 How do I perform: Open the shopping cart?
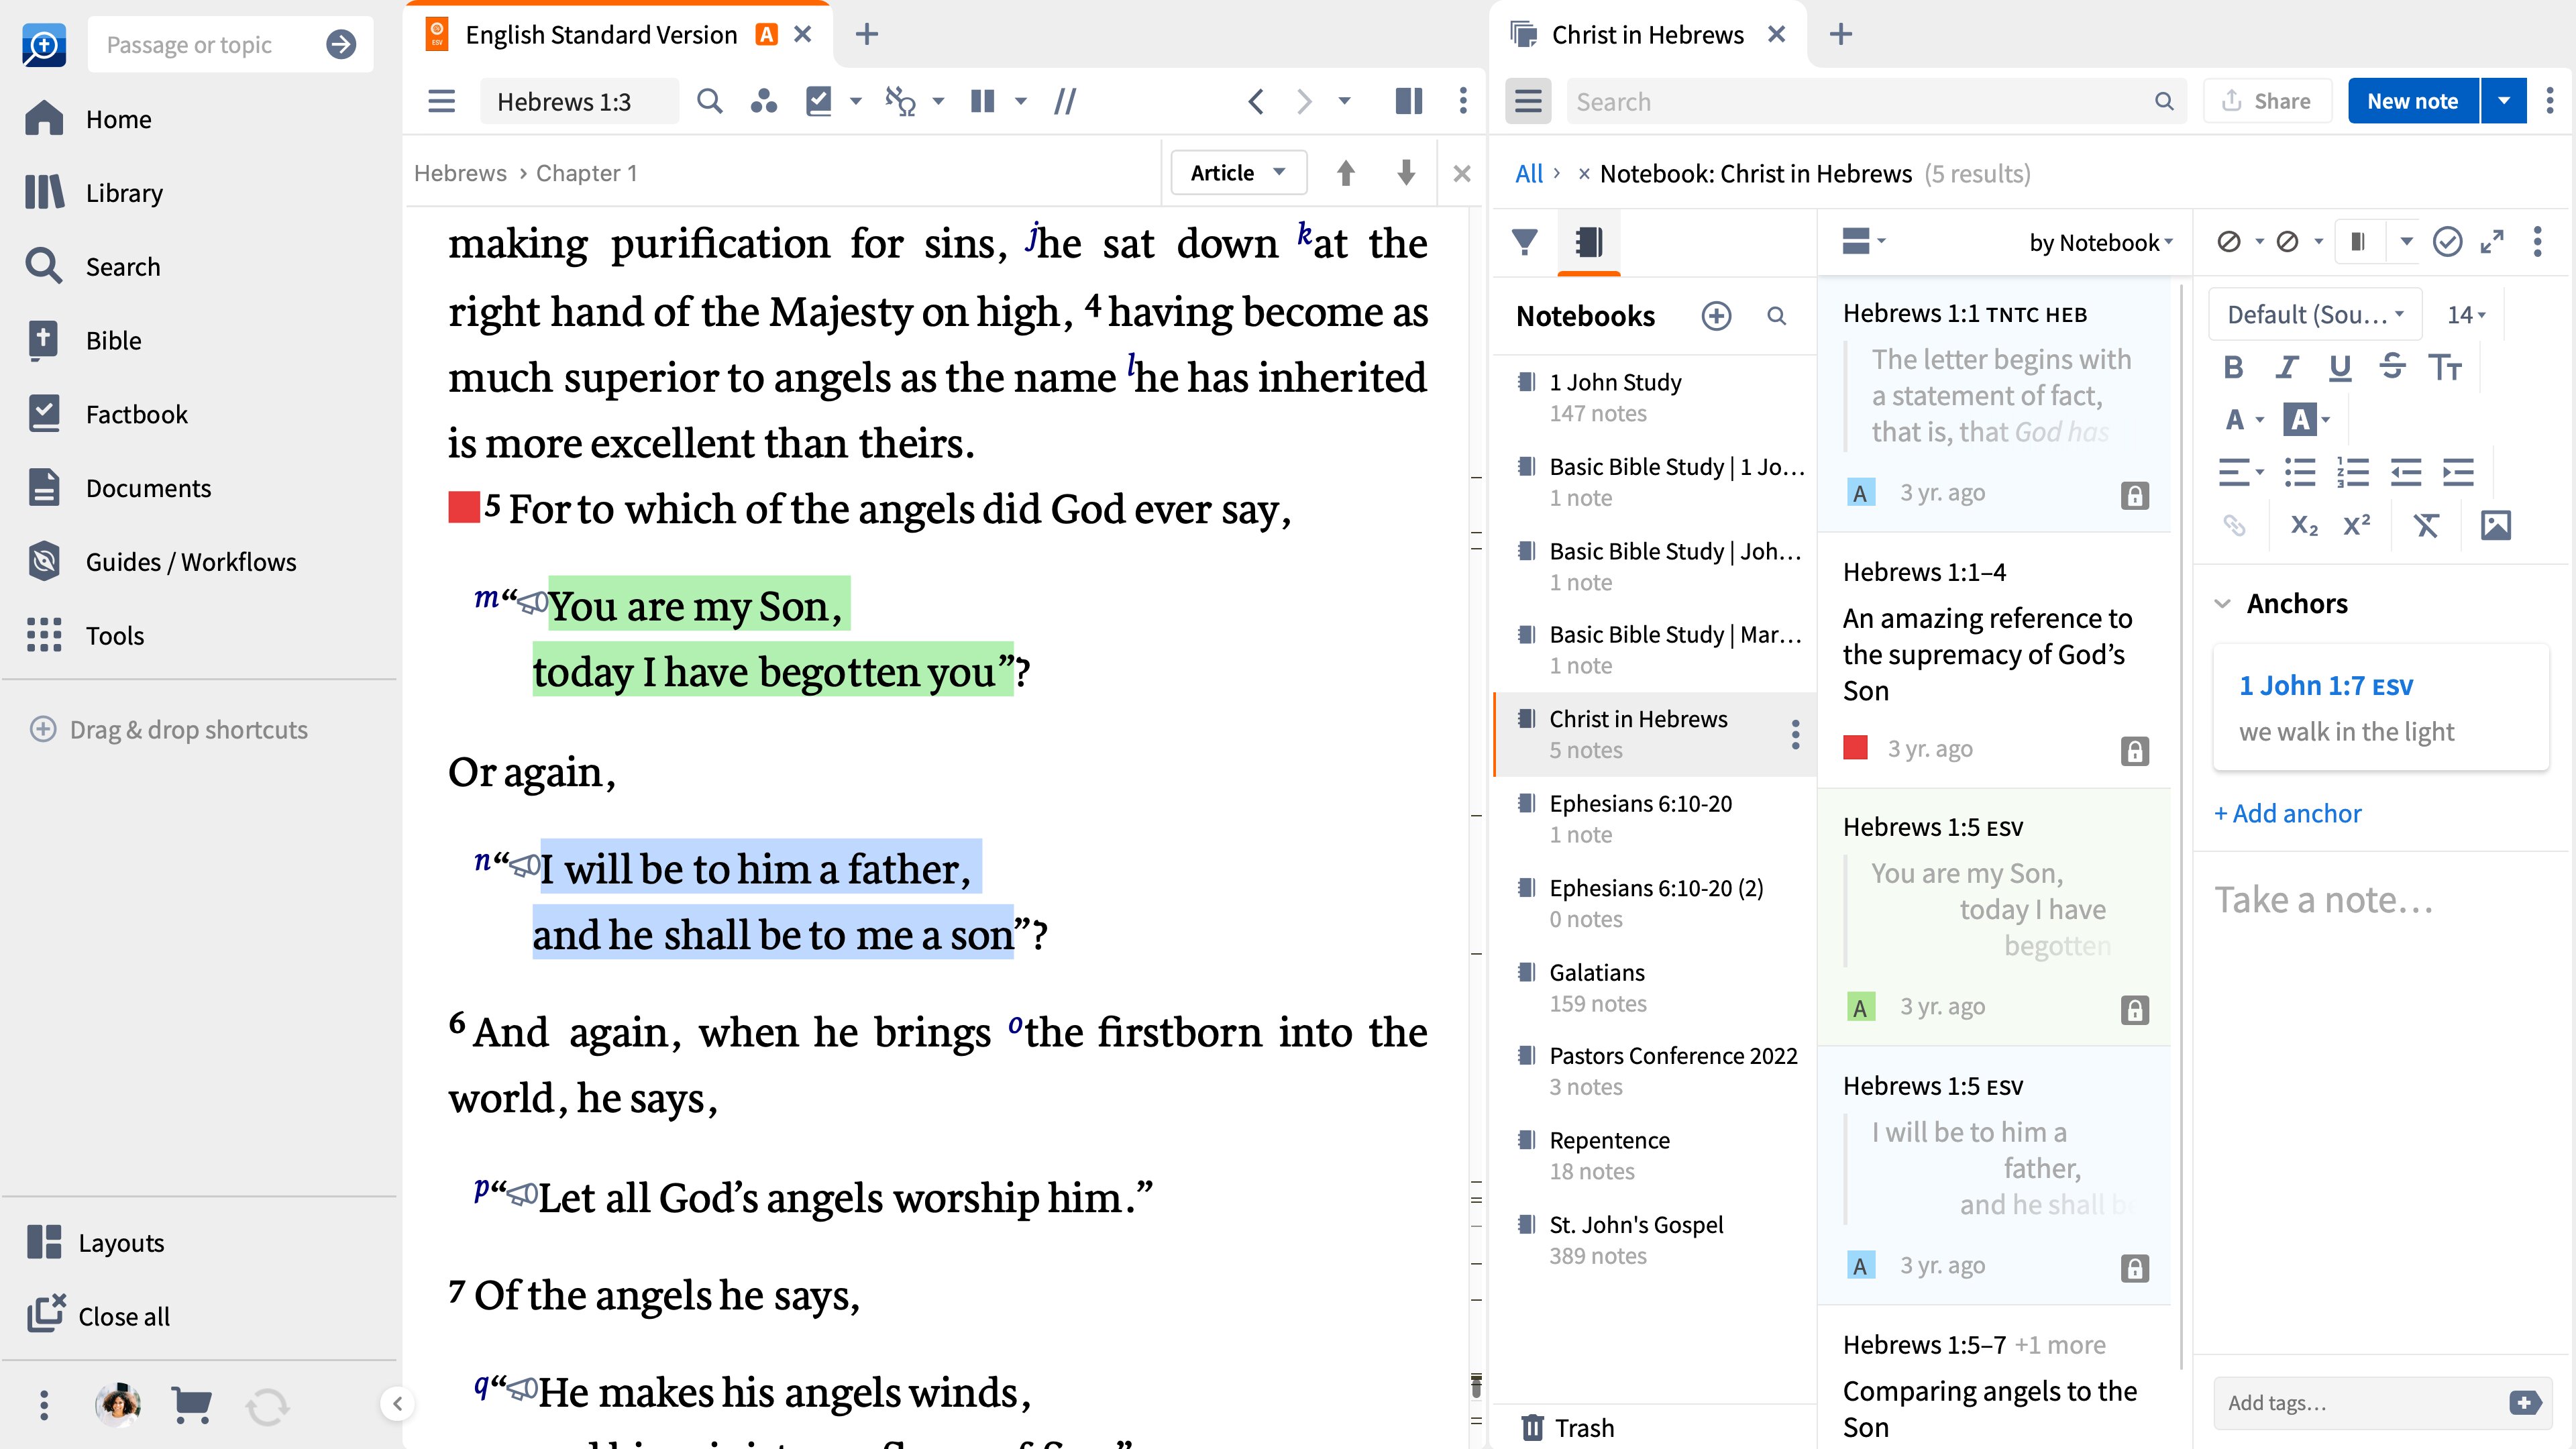coord(191,1405)
